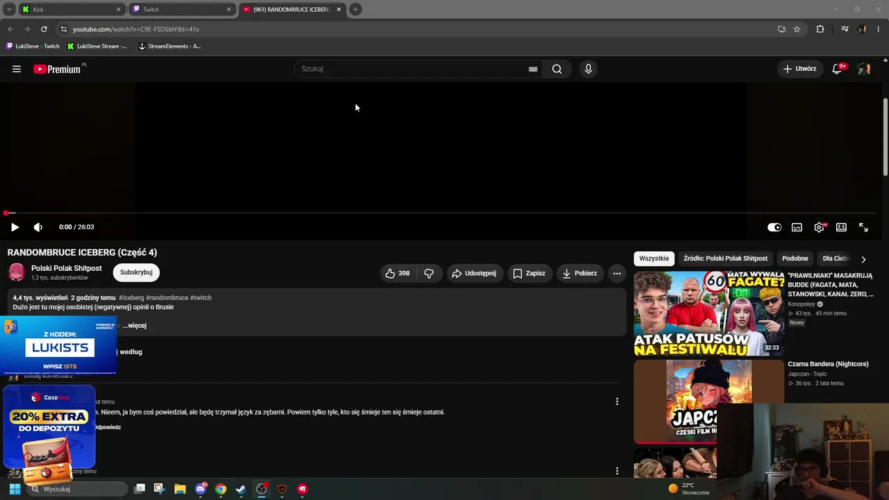Share the video via Udostępnij

tap(474, 274)
